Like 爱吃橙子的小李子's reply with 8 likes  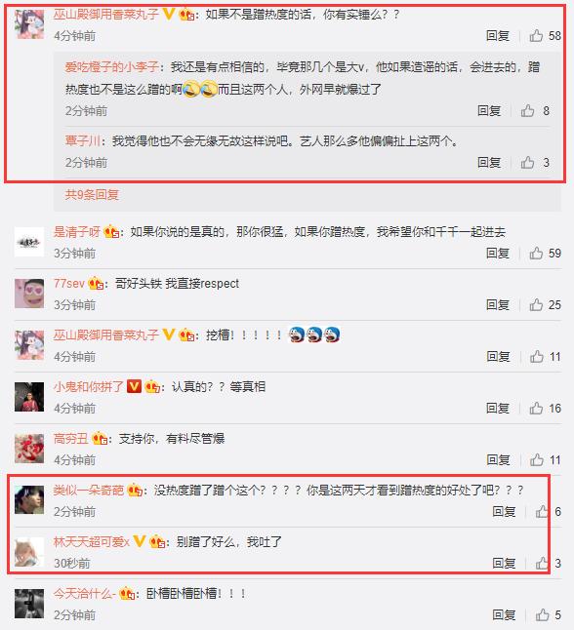click(527, 110)
